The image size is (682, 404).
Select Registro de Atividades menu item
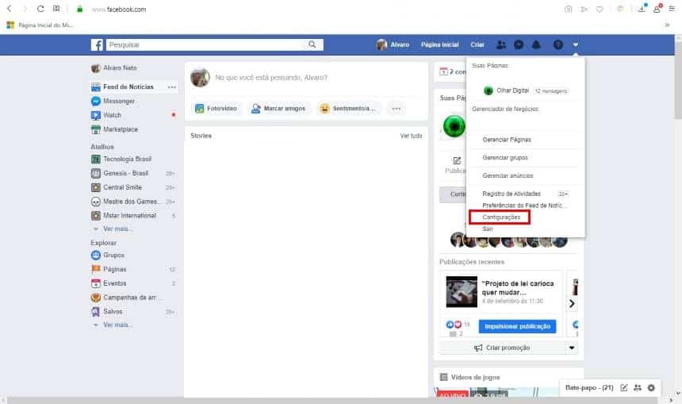[x=511, y=194]
